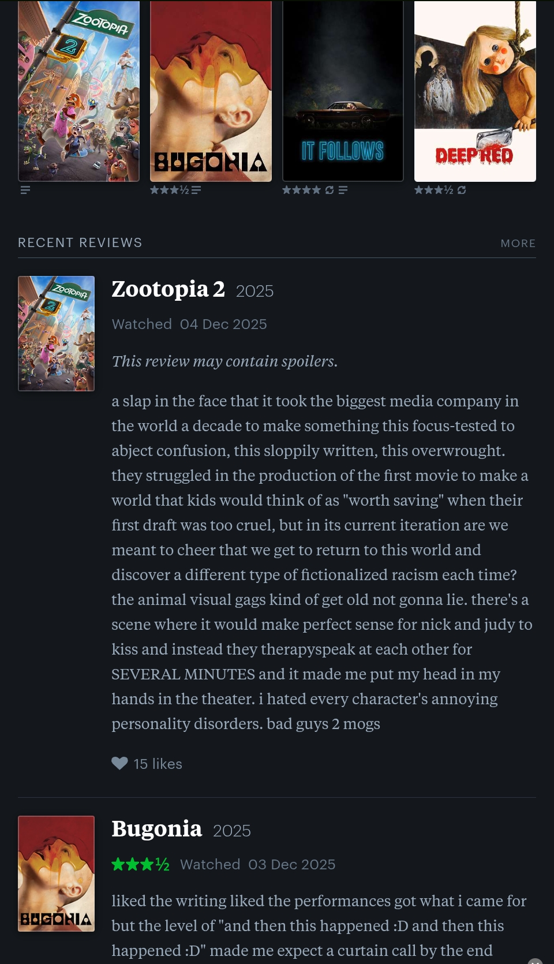Open Zootopia 2 review title link
The image size is (554, 964).
(168, 289)
